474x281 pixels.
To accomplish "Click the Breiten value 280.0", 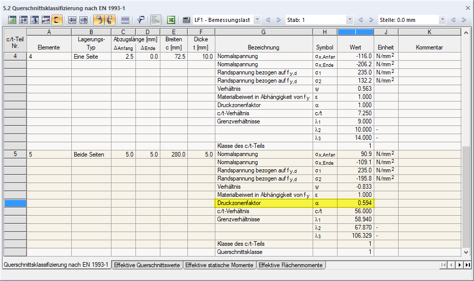I will point(174,154).
